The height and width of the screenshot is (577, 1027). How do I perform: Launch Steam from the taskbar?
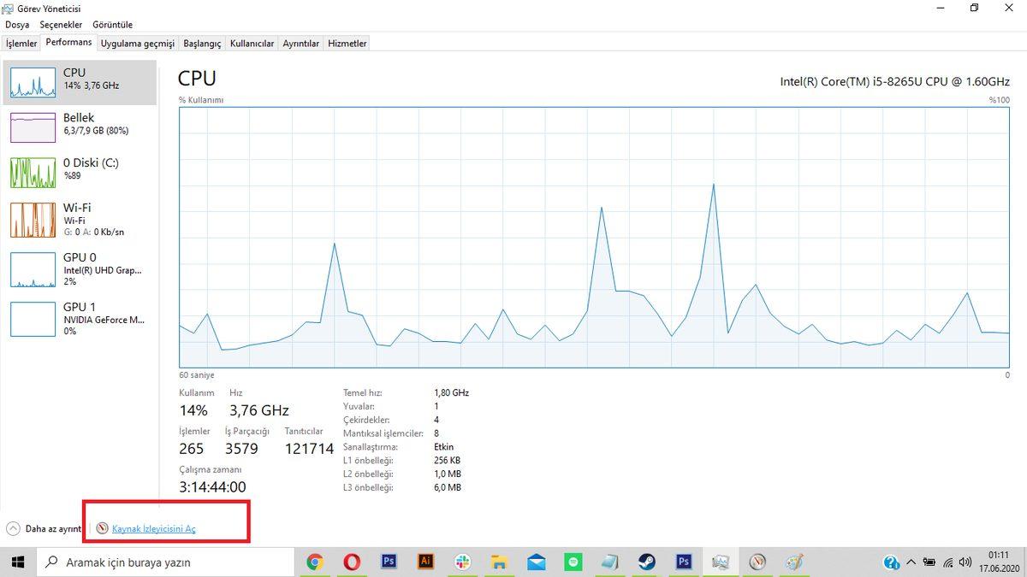point(646,562)
